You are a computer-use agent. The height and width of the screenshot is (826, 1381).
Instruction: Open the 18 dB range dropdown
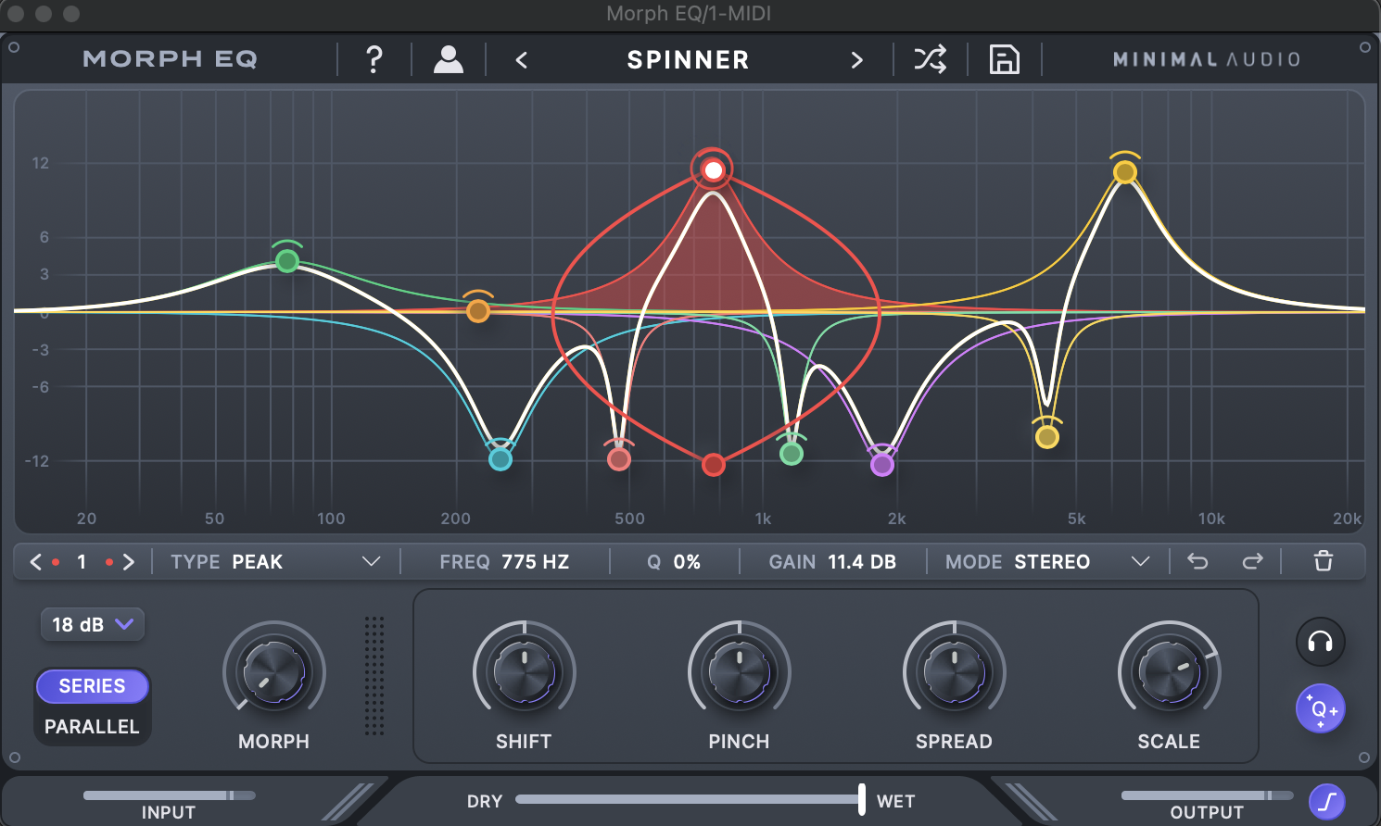pos(92,624)
